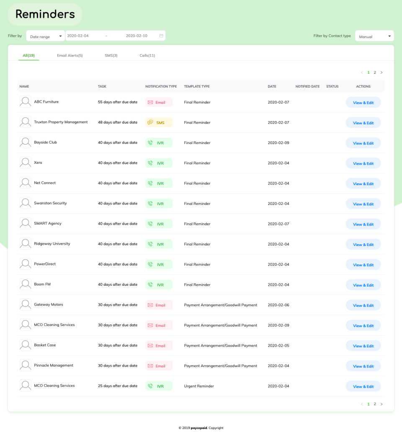This screenshot has height=432, width=402.
Task: Click the ABC Furniture avatar icon
Action: pyautogui.click(x=25, y=102)
